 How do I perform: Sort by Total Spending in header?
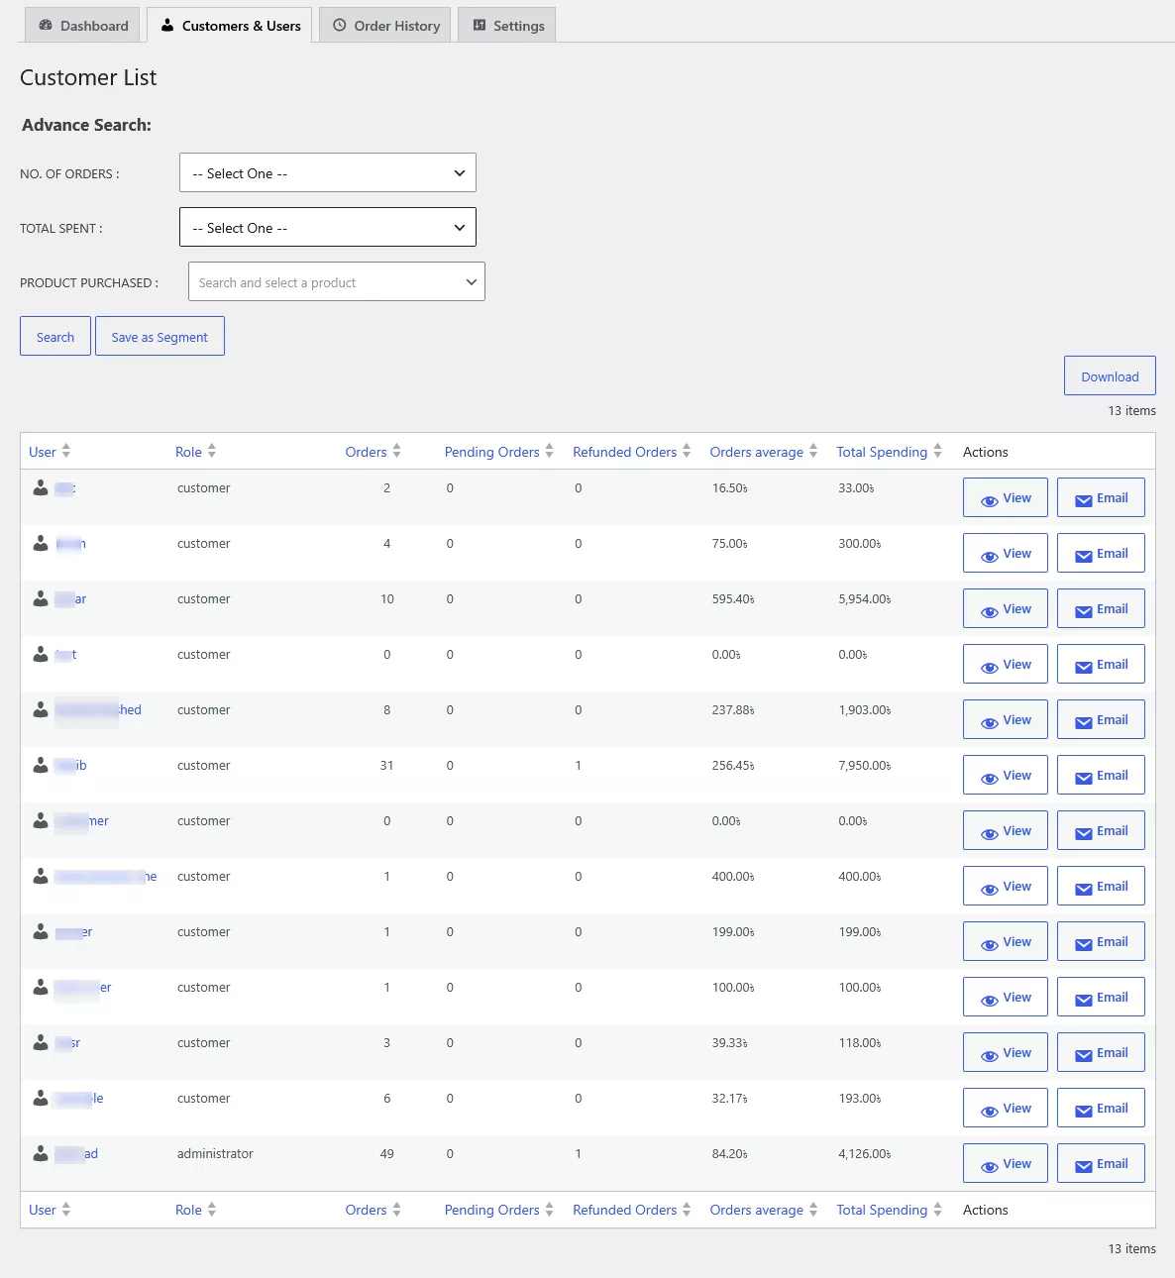pos(889,451)
